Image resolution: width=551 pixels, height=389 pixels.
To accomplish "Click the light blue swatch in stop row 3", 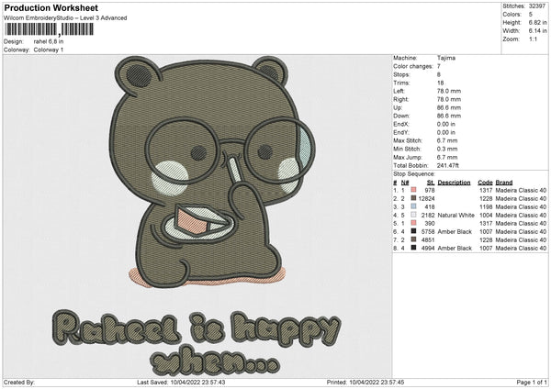I will point(413,206).
